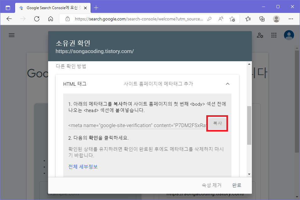This screenshot has width=300, height=200.
Task: Reload the current page
Action: (x=37, y=19)
